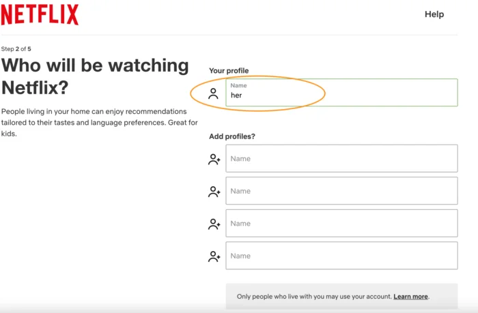This screenshot has height=313, width=478.
Task: Click the second add-profile person icon
Action: click(214, 192)
